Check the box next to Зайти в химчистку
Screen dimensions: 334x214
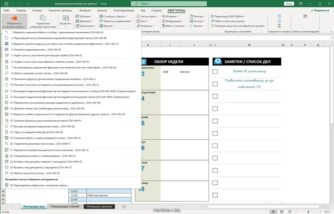(x=215, y=72)
